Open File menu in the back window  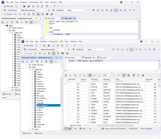pos(7,2)
